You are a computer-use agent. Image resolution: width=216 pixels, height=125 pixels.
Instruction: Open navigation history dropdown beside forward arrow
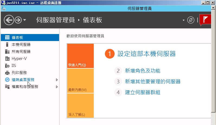point(25,20)
